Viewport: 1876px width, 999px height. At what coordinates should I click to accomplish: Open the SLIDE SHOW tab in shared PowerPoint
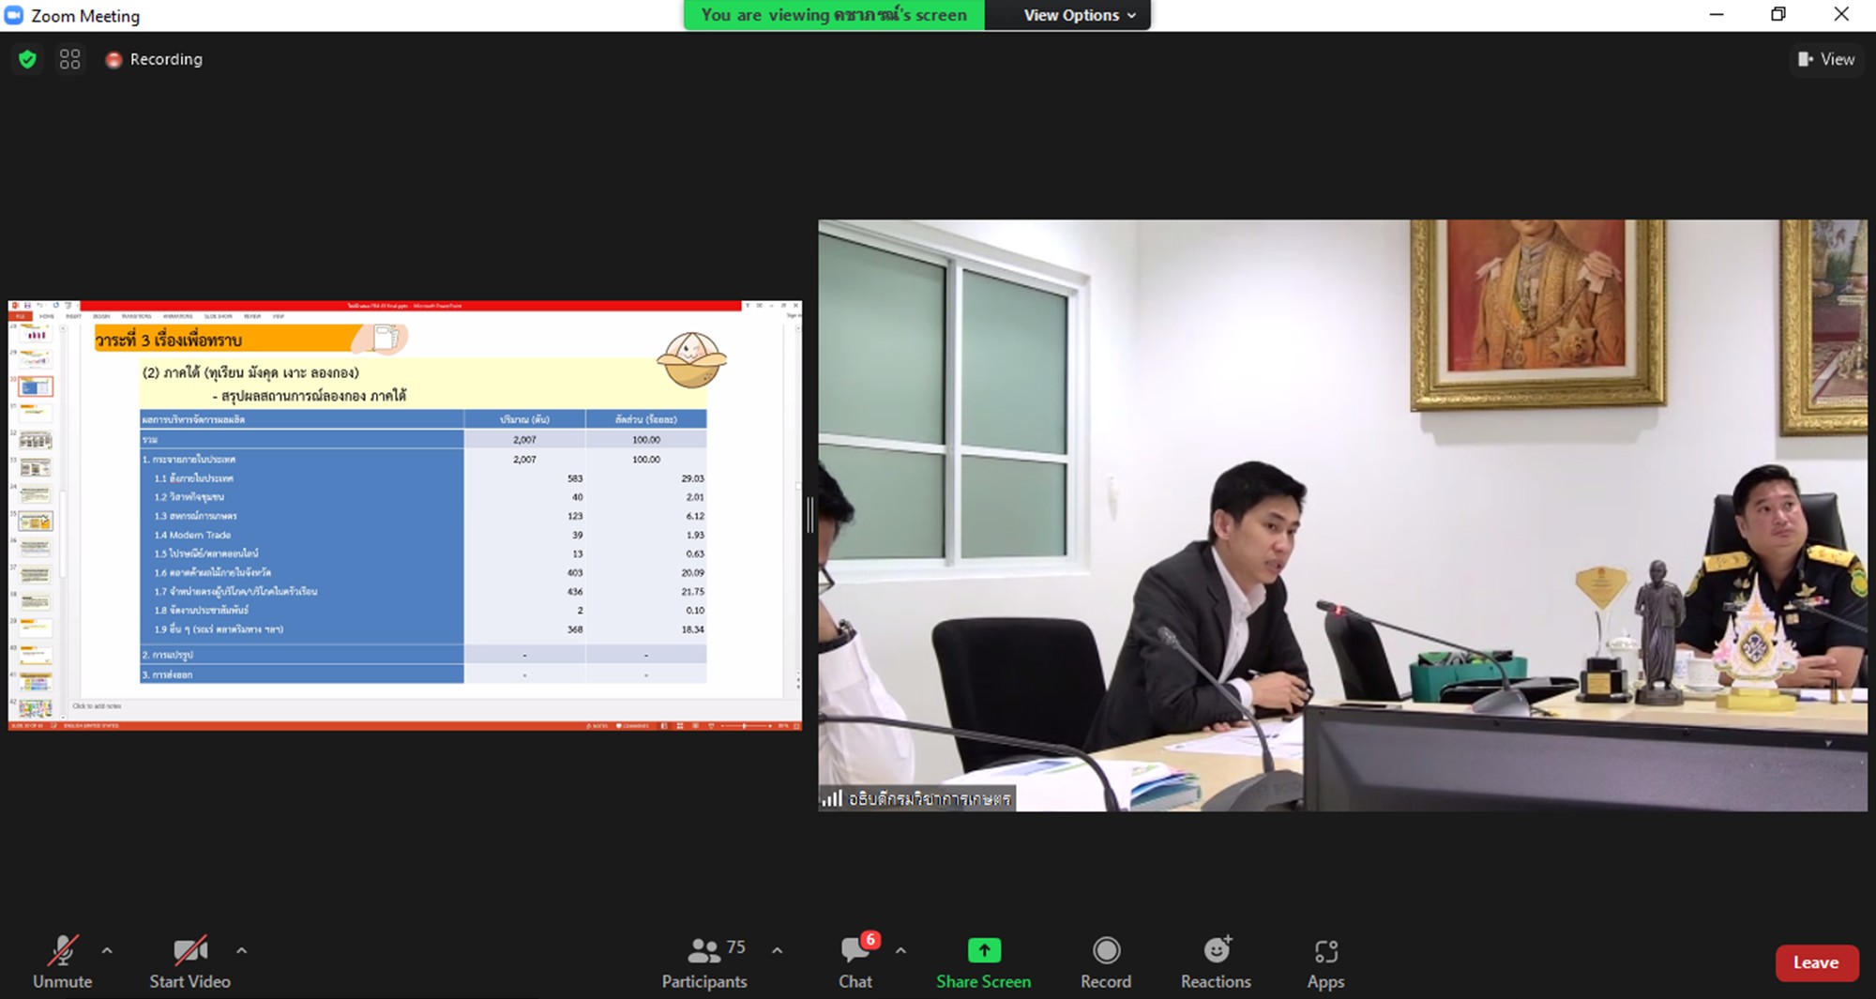pyautogui.click(x=218, y=316)
